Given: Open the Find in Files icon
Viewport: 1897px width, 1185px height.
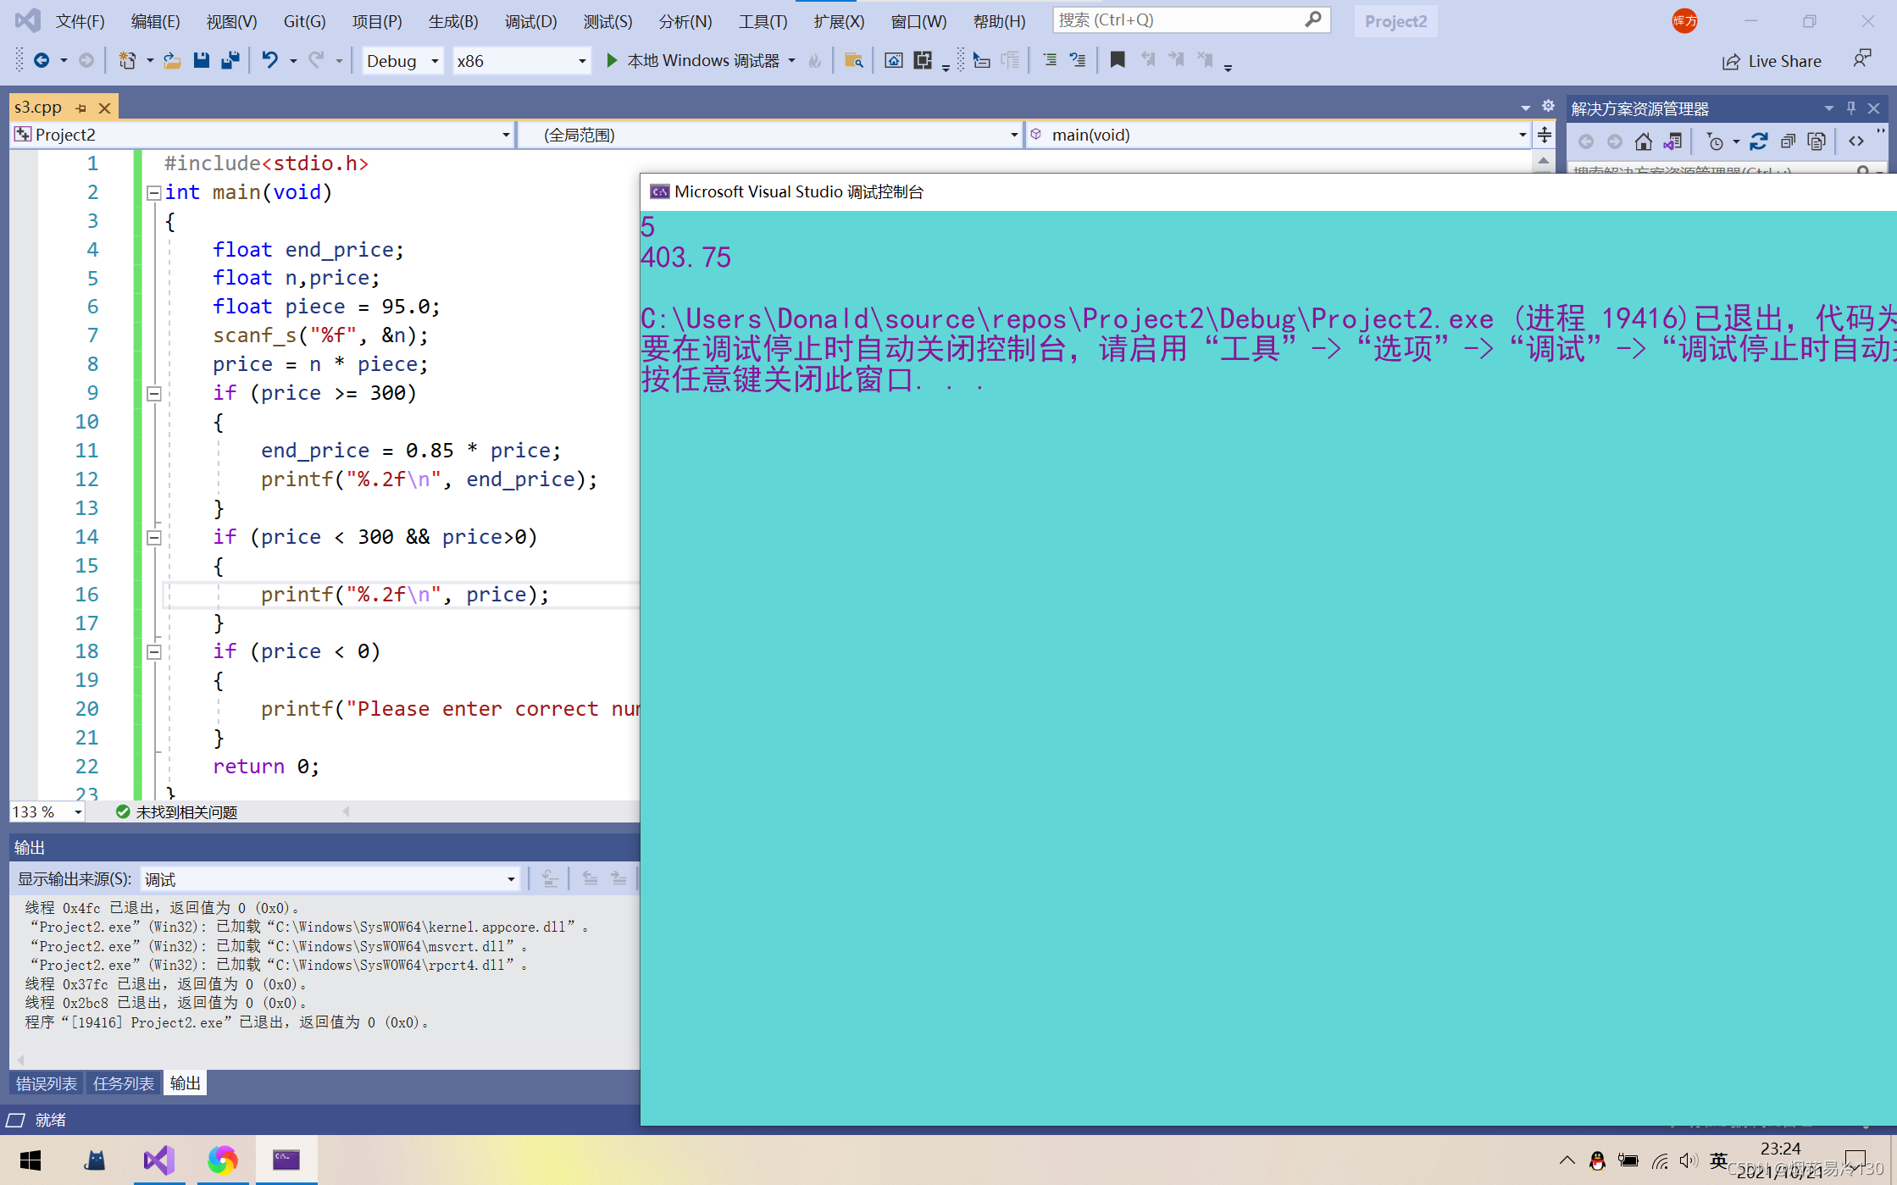Looking at the screenshot, I should pyautogui.click(x=854, y=60).
